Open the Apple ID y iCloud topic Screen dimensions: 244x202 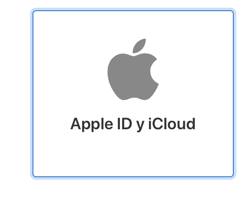[133, 94]
